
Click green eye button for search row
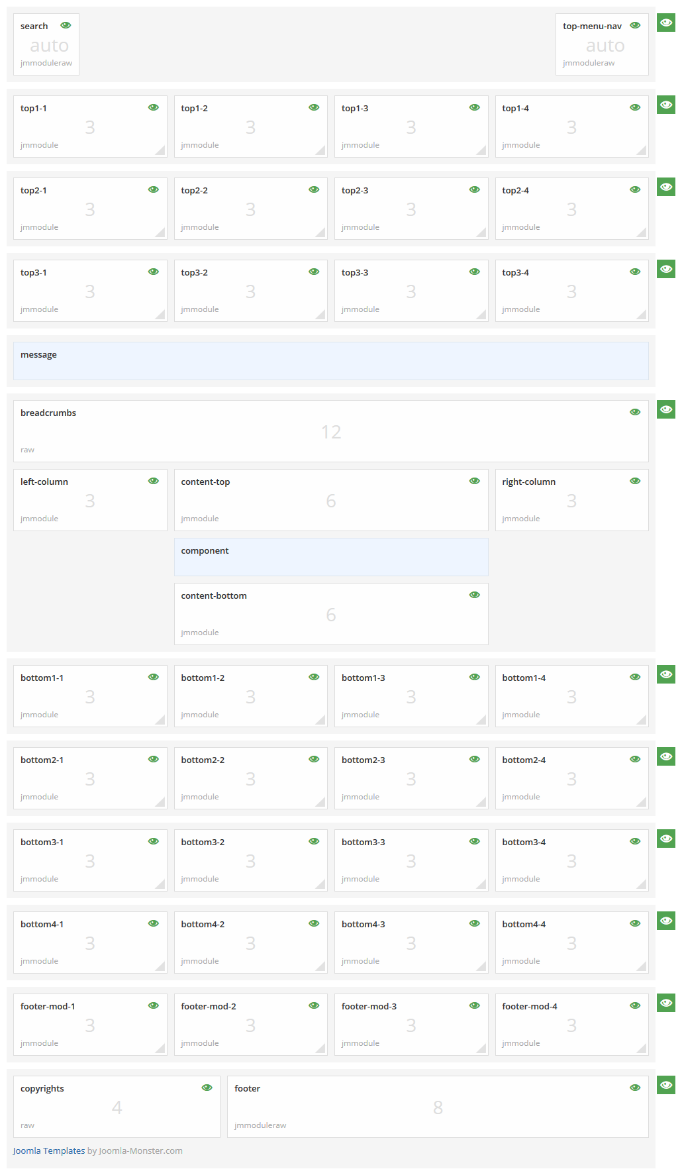click(665, 23)
